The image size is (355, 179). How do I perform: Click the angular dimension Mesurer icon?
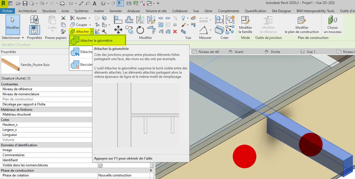pyautogui.click(x=203, y=30)
